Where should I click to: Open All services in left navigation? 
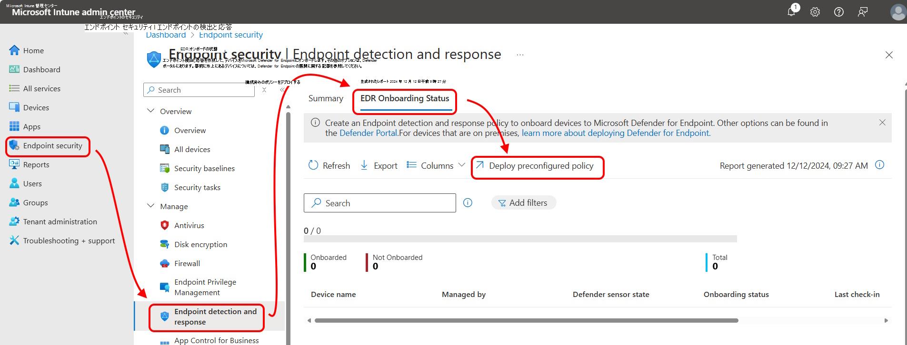(x=35, y=88)
